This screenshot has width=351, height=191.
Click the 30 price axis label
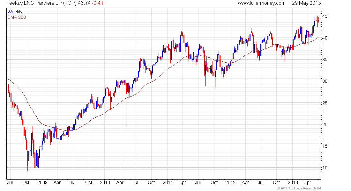click(325, 81)
